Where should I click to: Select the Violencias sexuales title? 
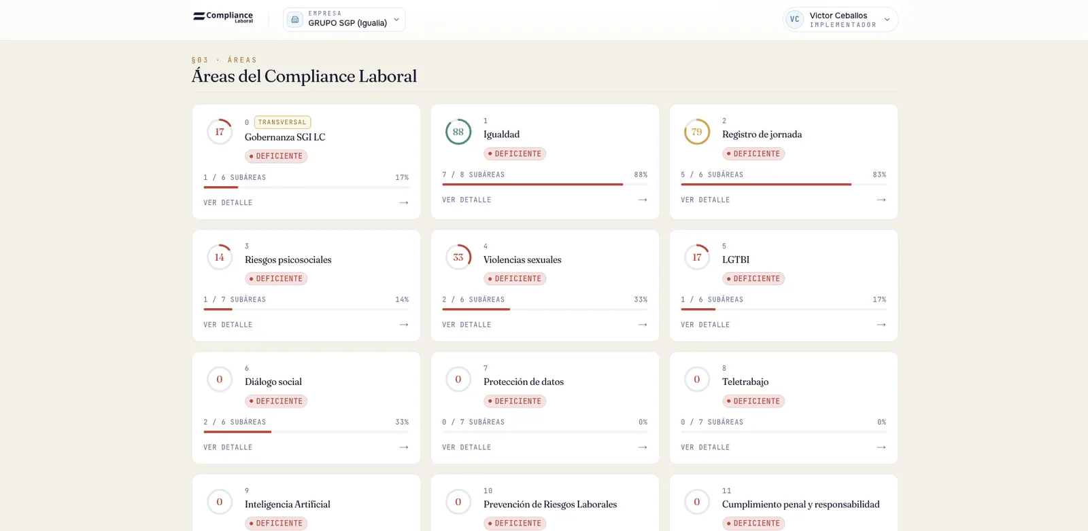pos(522,260)
